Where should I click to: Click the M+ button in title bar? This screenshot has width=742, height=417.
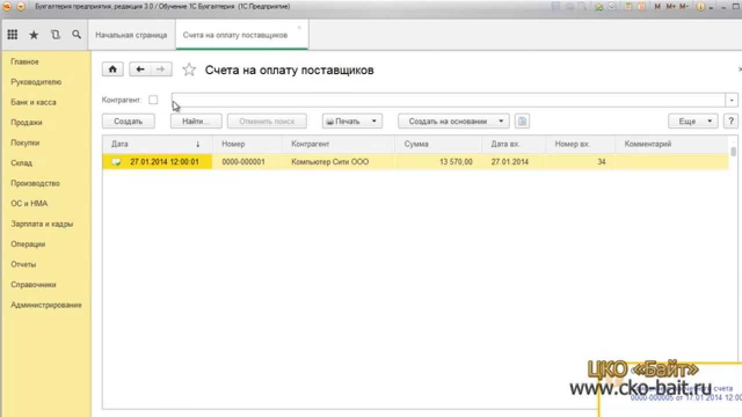671,6
